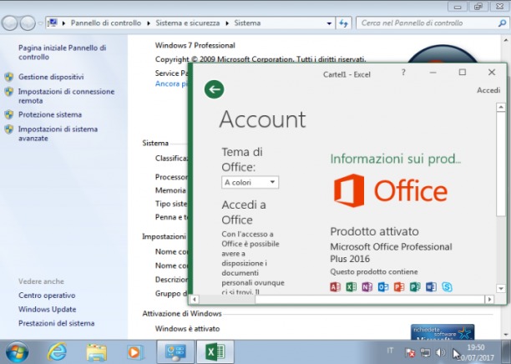Click Microsoft Office Professional Plus 2016 text
The image size is (511, 364).
pos(391,253)
